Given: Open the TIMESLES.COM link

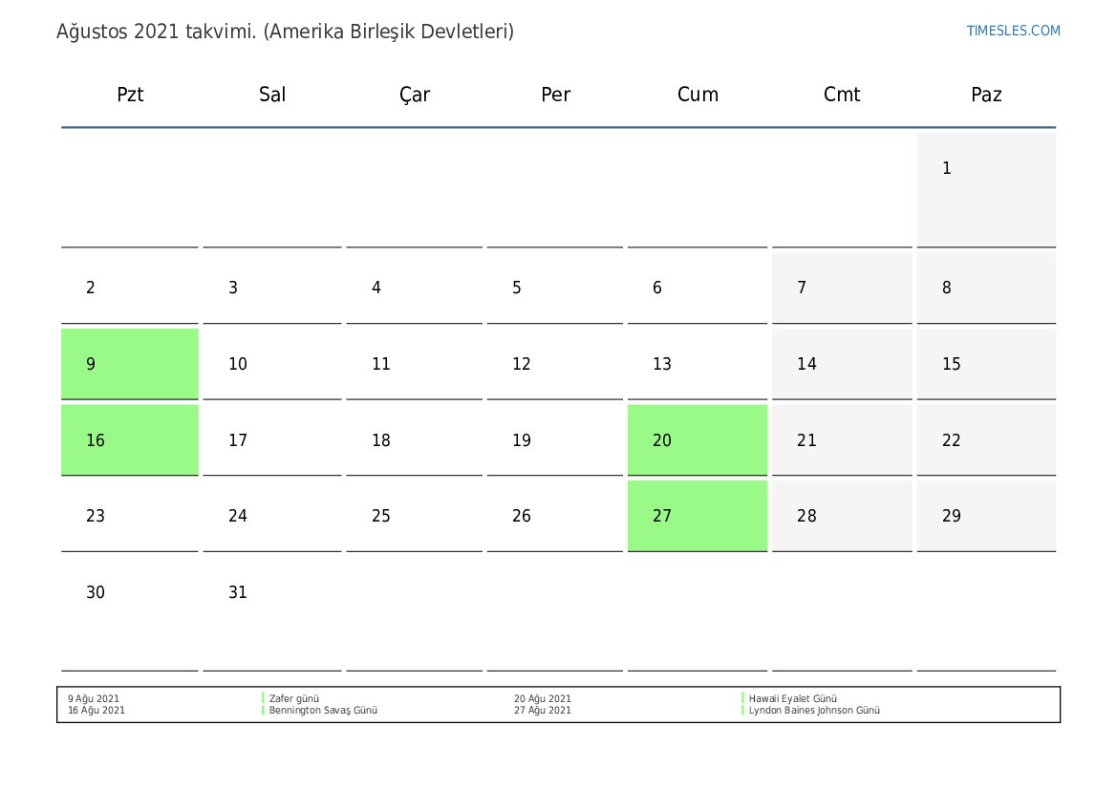Looking at the screenshot, I should [x=1013, y=31].
